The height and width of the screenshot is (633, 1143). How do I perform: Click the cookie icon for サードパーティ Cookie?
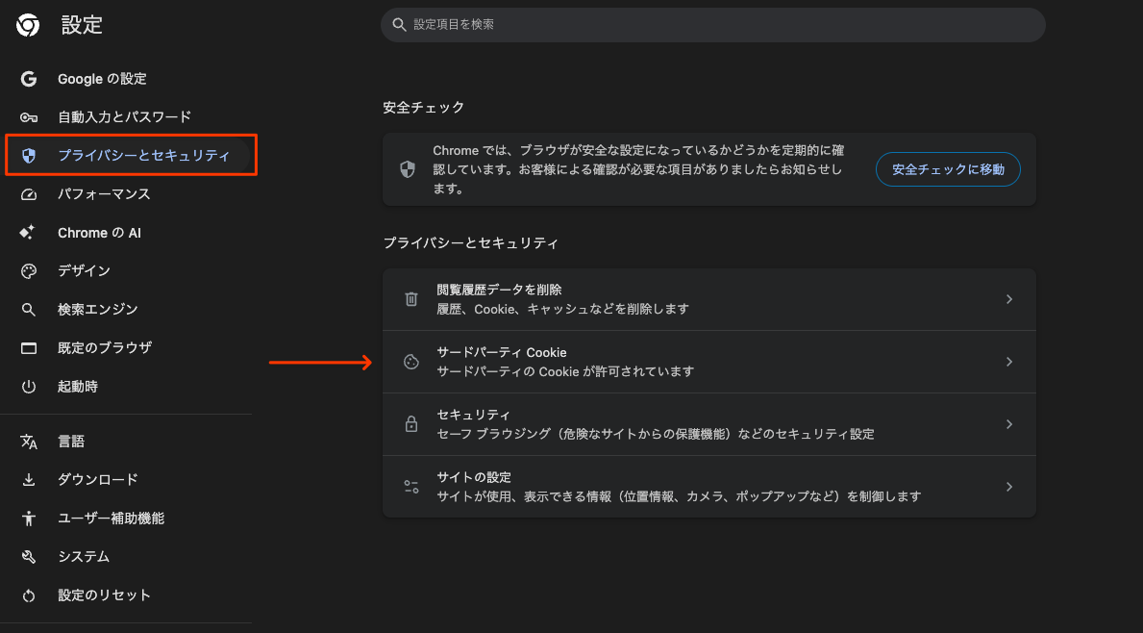411,362
